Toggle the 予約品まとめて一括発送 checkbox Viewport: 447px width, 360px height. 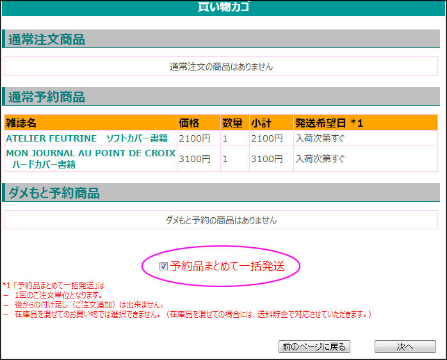point(163,266)
